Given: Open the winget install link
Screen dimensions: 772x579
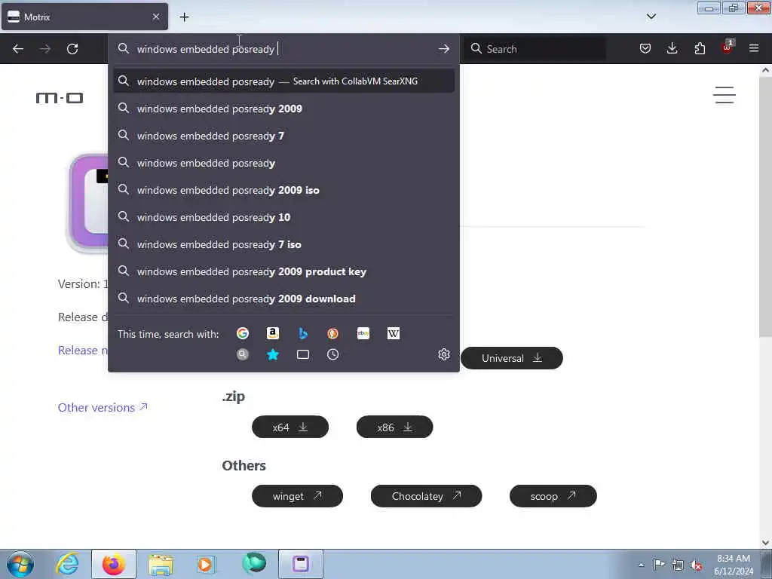Looking at the screenshot, I should 297,496.
